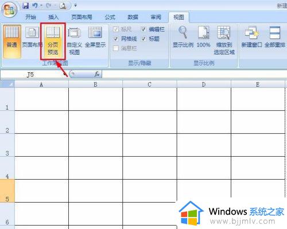
Task: Open print preview from quick access toolbar
Action: click(63, 6)
